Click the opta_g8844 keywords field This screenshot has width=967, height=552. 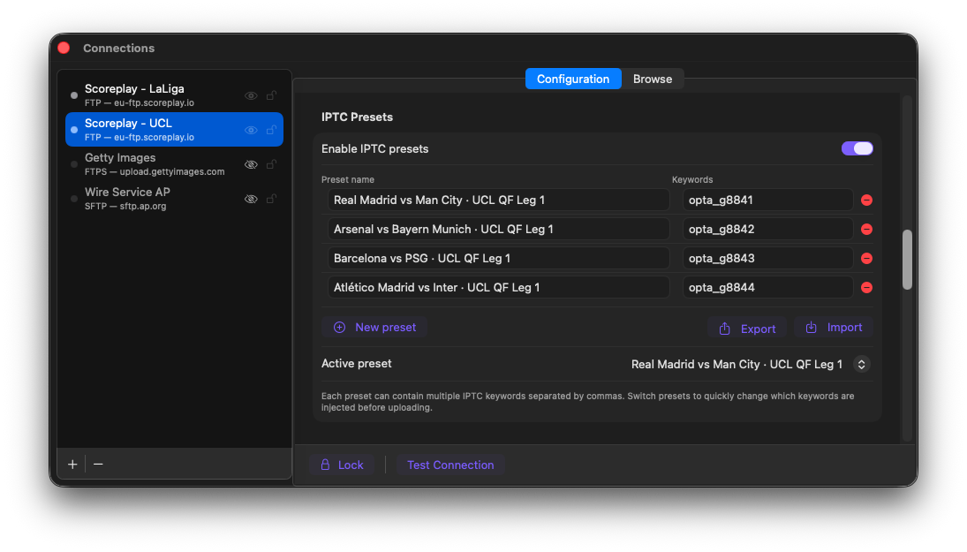pyautogui.click(x=767, y=287)
